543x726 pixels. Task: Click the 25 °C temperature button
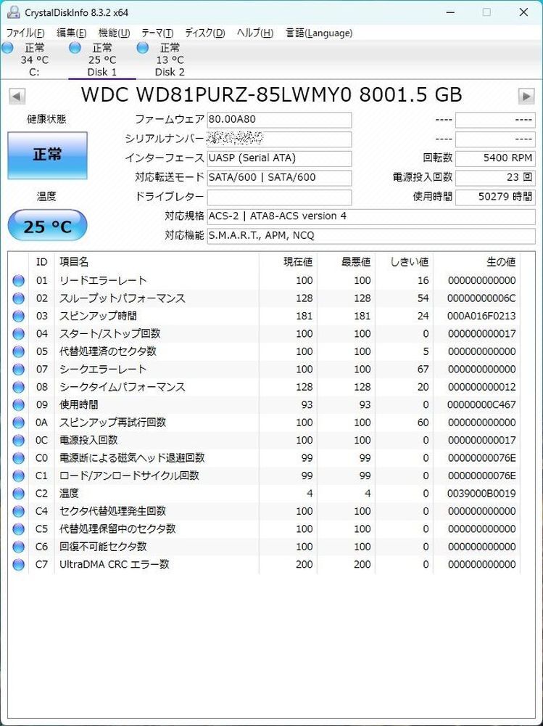(x=47, y=226)
